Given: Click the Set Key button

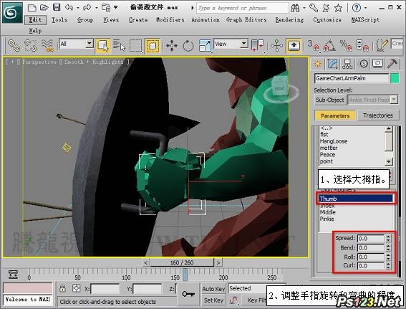Looking at the screenshot, I should (x=213, y=300).
